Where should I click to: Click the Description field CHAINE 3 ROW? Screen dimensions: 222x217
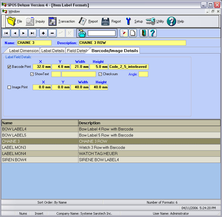point(132,43)
